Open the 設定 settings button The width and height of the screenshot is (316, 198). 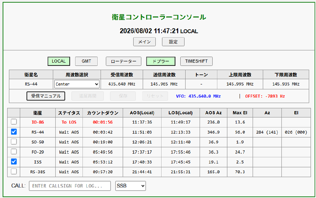pos(173,42)
